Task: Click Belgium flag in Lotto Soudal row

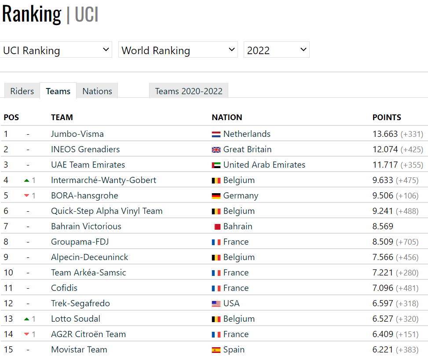Action: pyautogui.click(x=216, y=319)
